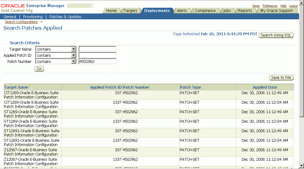The image size is (304, 169).
Task: Open the Provisioning subtab
Action: [33, 17]
